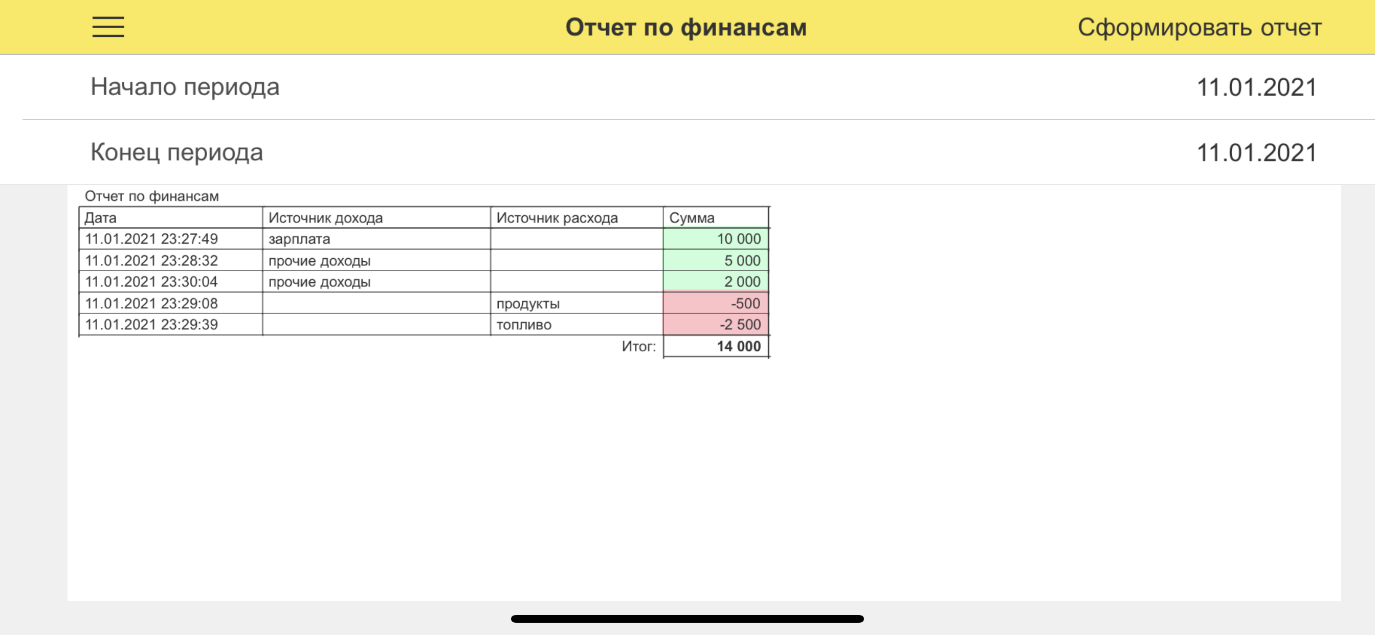Screen dimensions: 1375x635
Task: Tap the home indicator bar
Action: coord(687,619)
